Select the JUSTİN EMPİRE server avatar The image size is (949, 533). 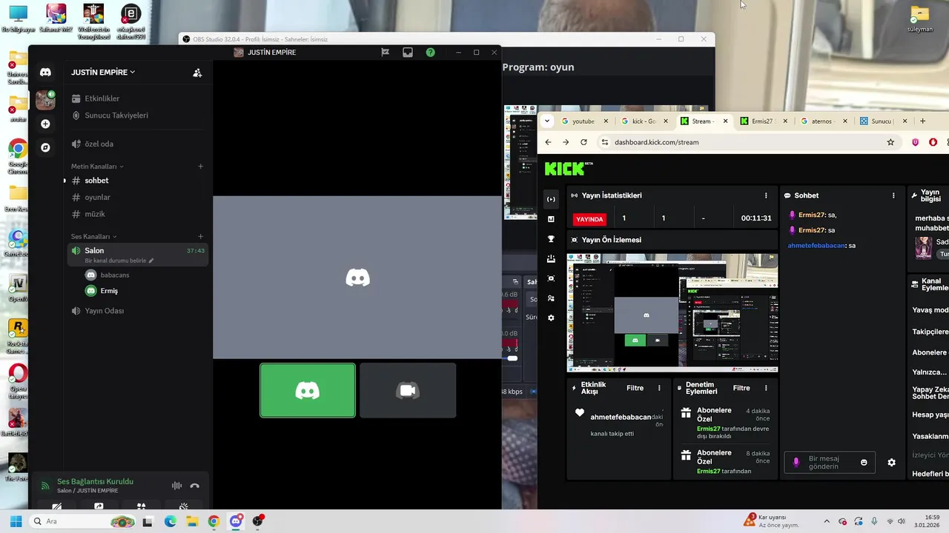pyautogui.click(x=45, y=99)
